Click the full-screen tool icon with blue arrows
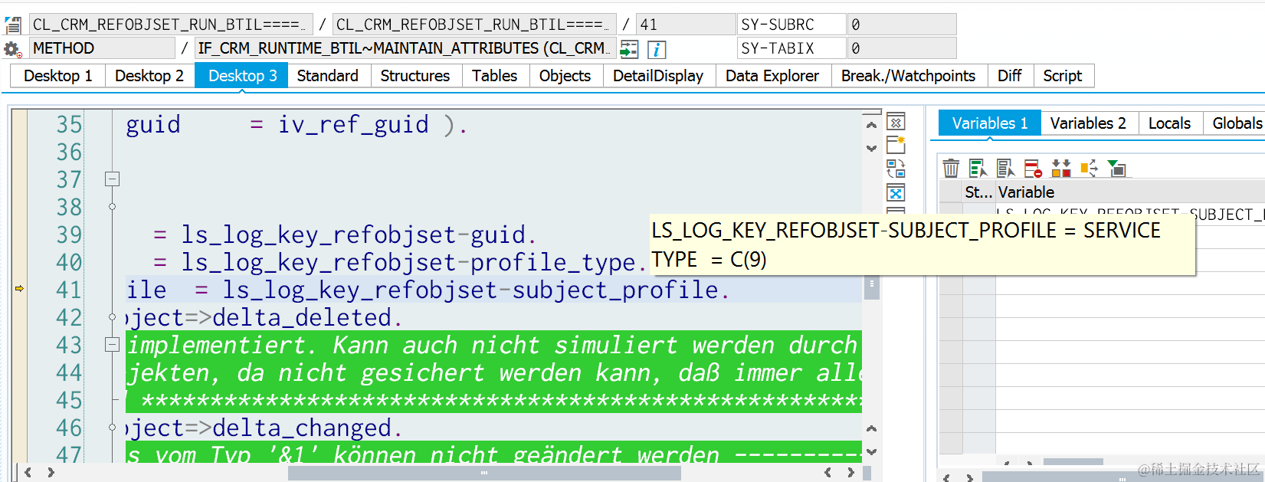This screenshot has height=482, width=1265. (896, 192)
